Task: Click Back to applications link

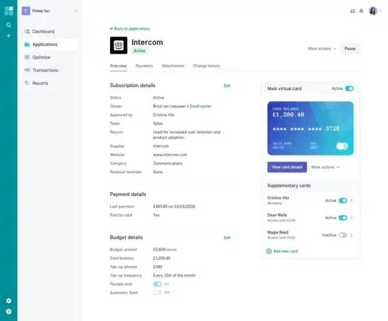Action: pos(130,29)
